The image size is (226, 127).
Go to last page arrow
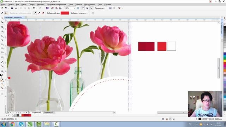point(26,113)
